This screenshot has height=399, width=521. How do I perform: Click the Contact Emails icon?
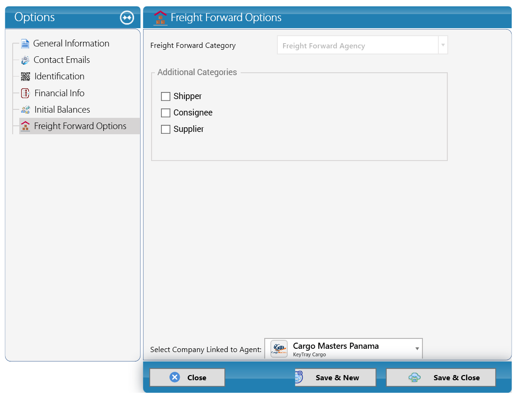(x=25, y=60)
